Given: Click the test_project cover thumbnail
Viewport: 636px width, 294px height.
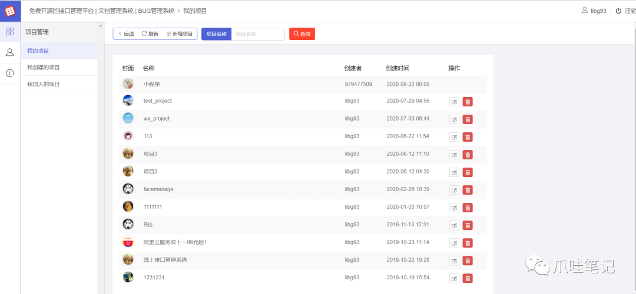Looking at the screenshot, I should tap(128, 101).
